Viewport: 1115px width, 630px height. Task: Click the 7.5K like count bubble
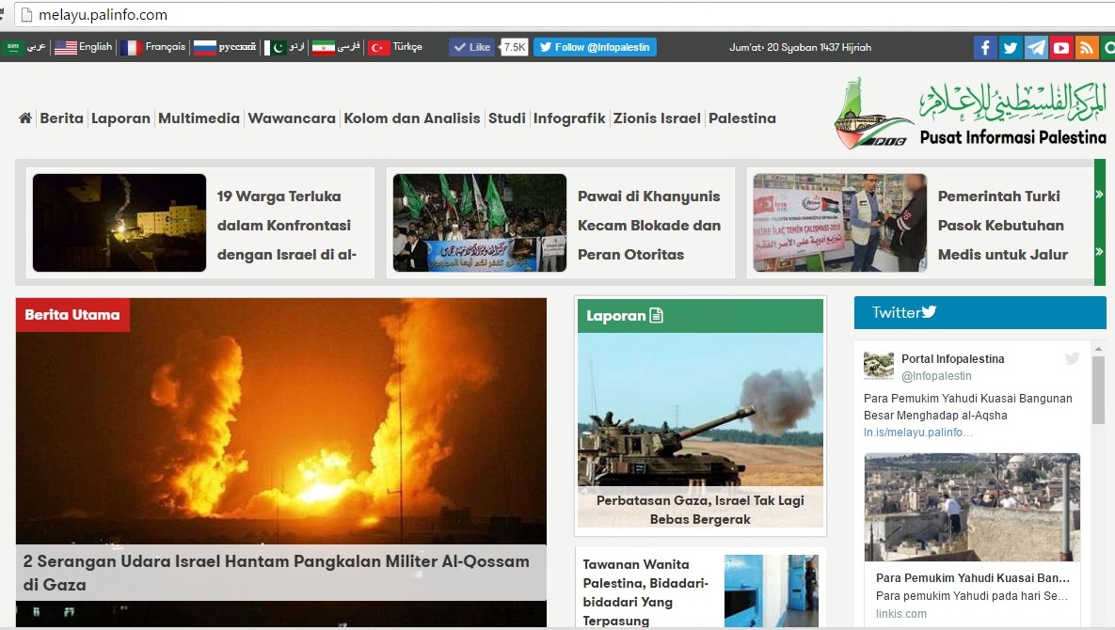[515, 47]
